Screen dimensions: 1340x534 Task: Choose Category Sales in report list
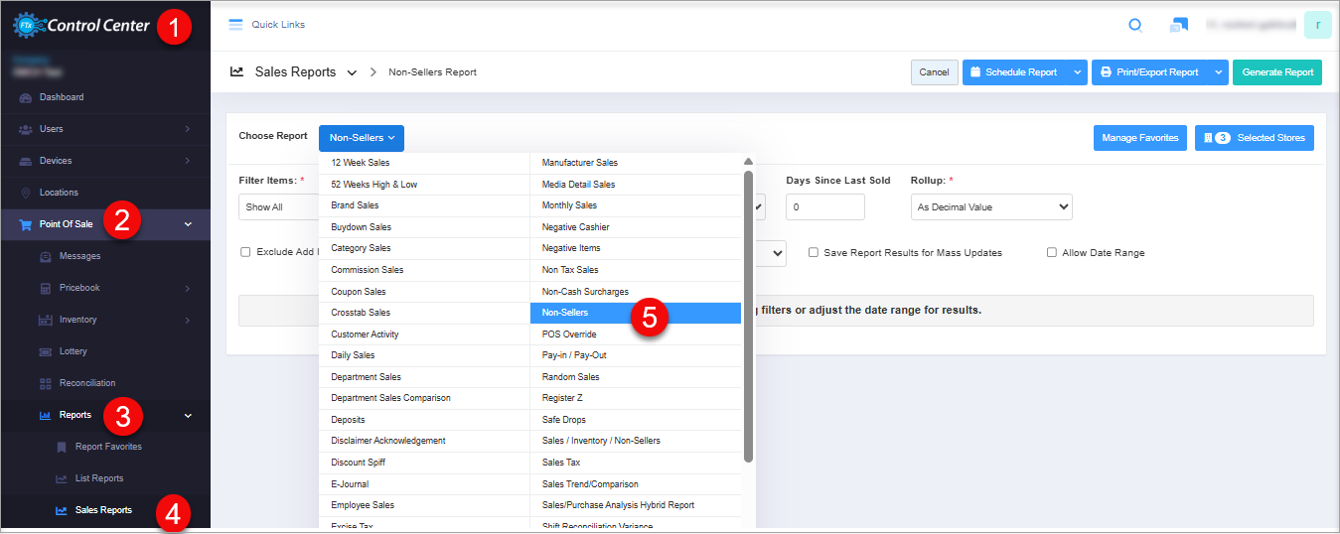coord(361,248)
